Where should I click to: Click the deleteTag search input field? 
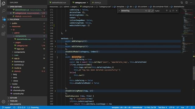[x=133, y=11]
